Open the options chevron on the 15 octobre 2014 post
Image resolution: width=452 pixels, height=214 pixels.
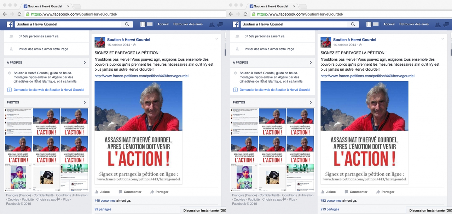coord(216,39)
